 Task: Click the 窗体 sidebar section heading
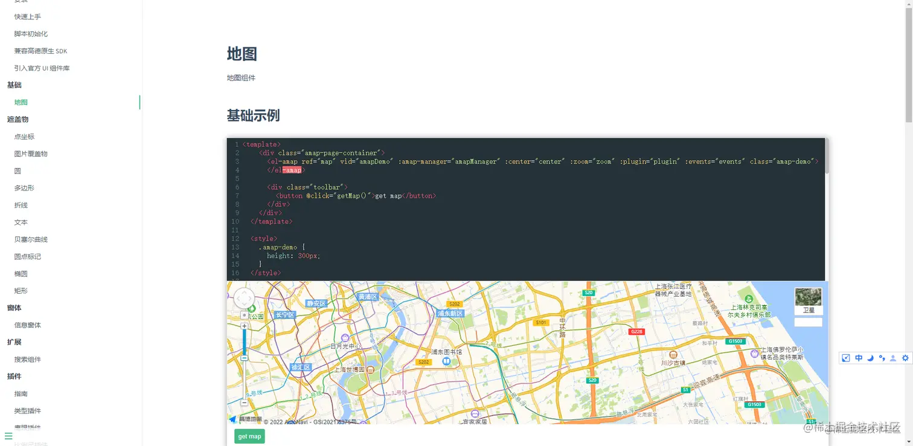pyautogui.click(x=14, y=308)
